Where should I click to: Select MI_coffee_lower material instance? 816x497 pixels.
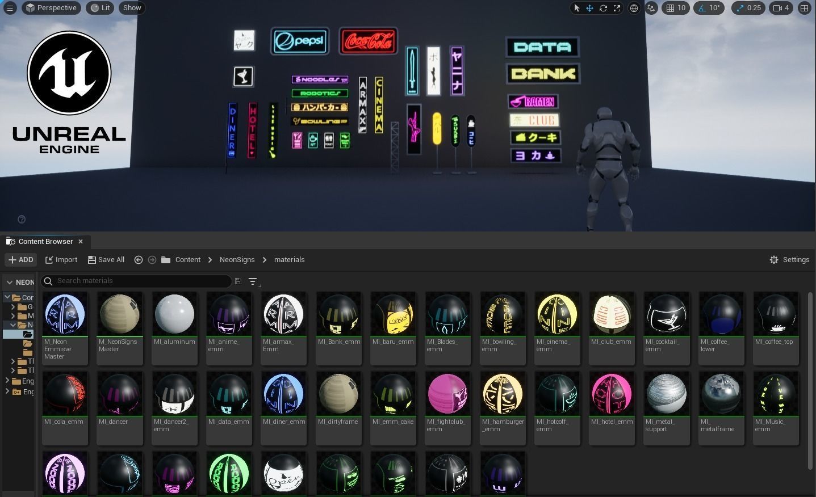(x=722, y=328)
